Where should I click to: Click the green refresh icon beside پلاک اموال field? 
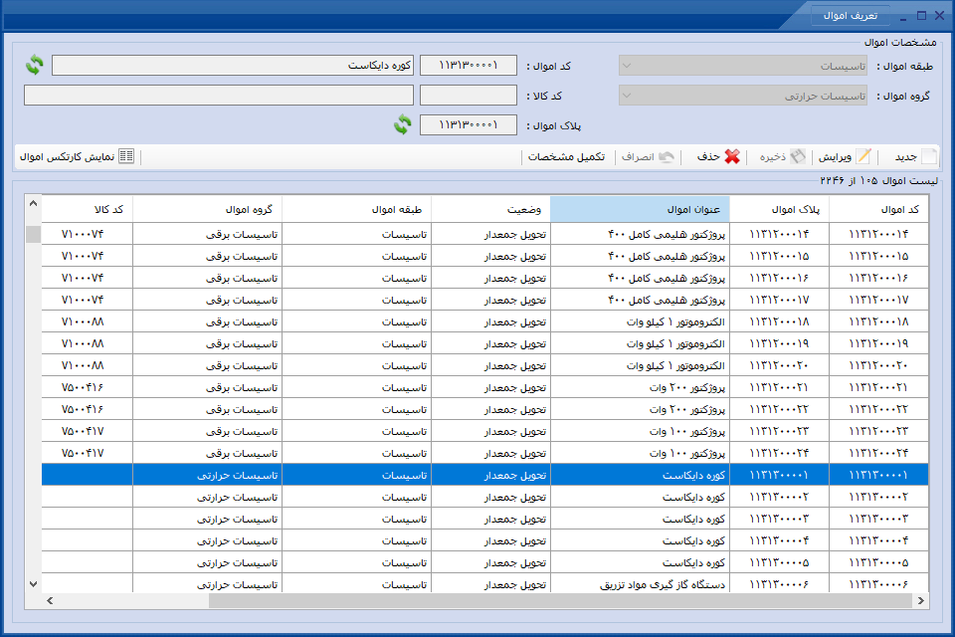(x=402, y=125)
